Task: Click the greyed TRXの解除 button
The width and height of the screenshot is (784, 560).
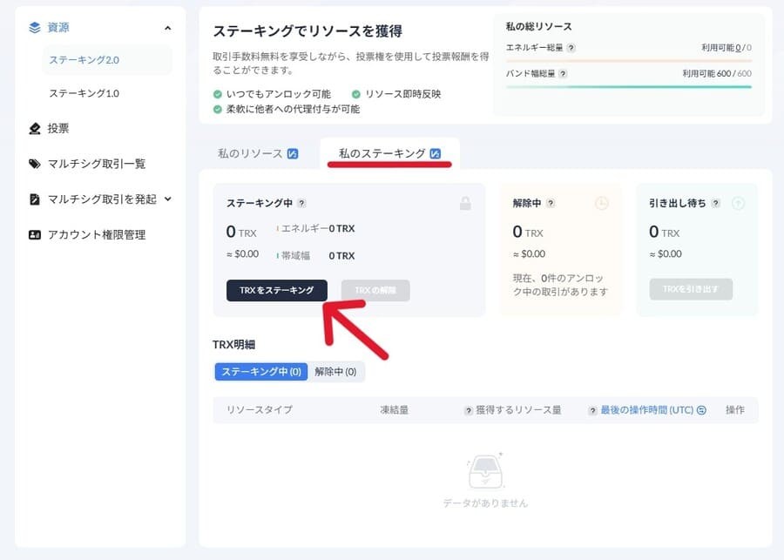Action: point(375,291)
